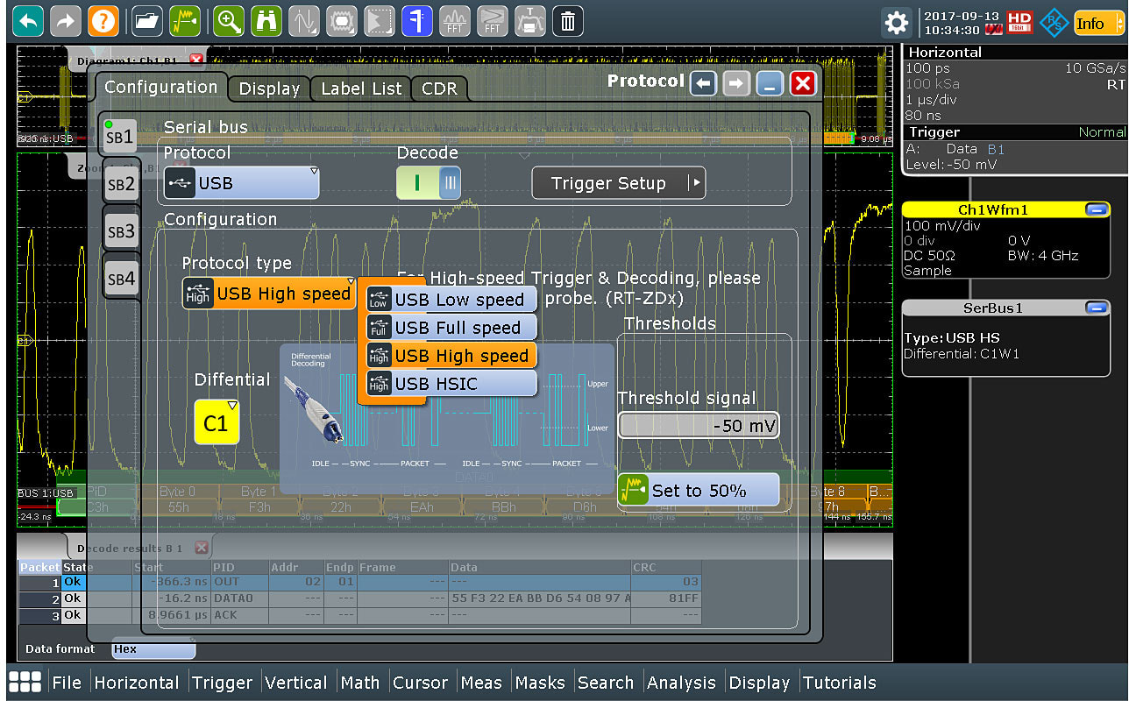Click Protocol dialog back arrow
The height and width of the screenshot is (701, 1129).
pos(703,83)
